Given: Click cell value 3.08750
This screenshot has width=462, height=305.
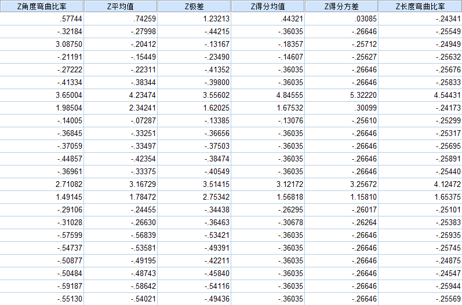Looking at the screenshot, I should click(x=68, y=44).
